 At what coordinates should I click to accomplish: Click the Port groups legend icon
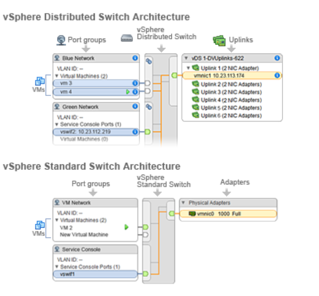coord(61,40)
